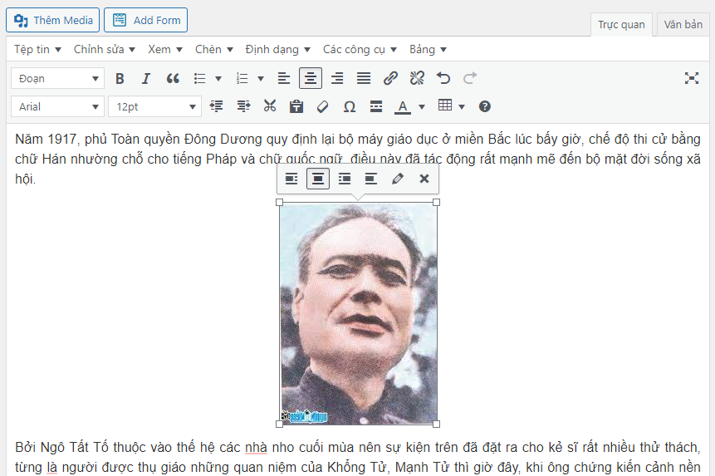Edit the selected image with pencil

click(x=398, y=179)
